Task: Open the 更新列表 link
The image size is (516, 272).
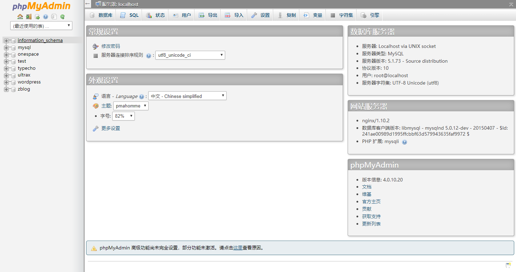Action: point(371,224)
